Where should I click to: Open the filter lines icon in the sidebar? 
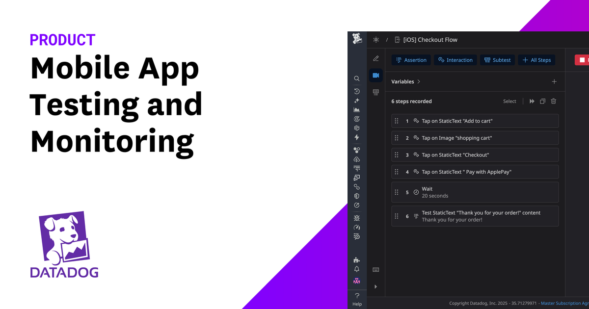357,168
